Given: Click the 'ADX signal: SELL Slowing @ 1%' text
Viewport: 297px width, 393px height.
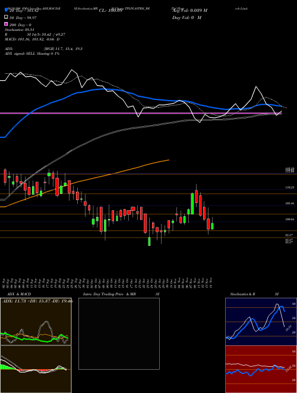Looking at the screenshot, I should point(32,54).
